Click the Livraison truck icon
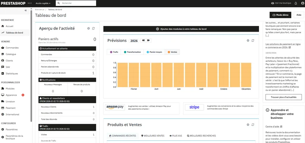This screenshot has height=143, width=305. [3, 101]
